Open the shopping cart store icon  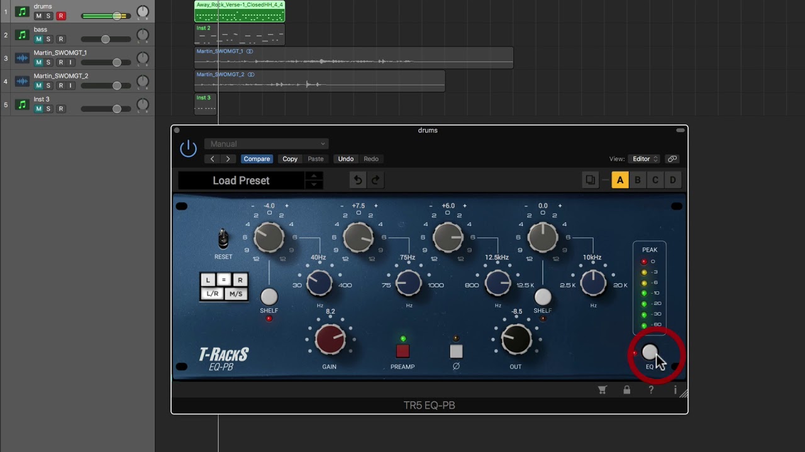click(x=602, y=390)
